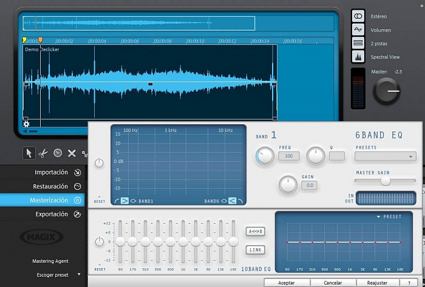The width and height of the screenshot is (425, 287).
Task: Select the clock time-stretch tool
Action: click(x=58, y=153)
